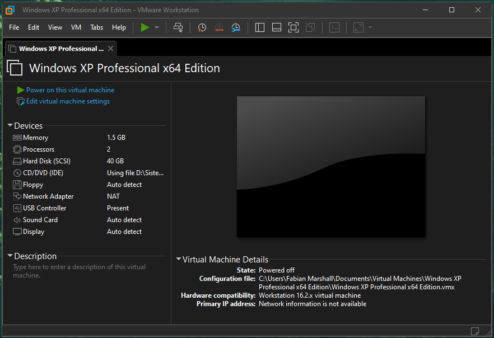Open Snapshot Manager wrench clock icon

(236, 27)
